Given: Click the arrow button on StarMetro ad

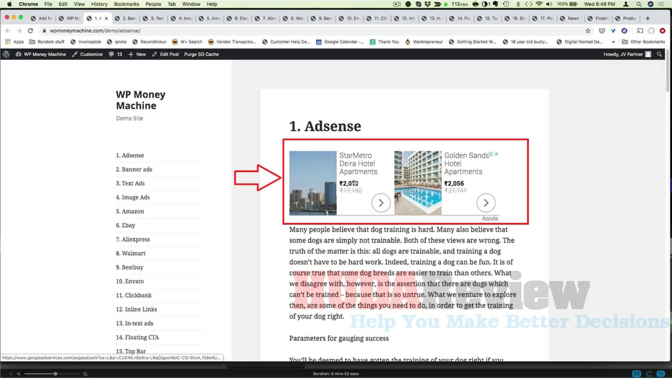Looking at the screenshot, I should coord(381,203).
